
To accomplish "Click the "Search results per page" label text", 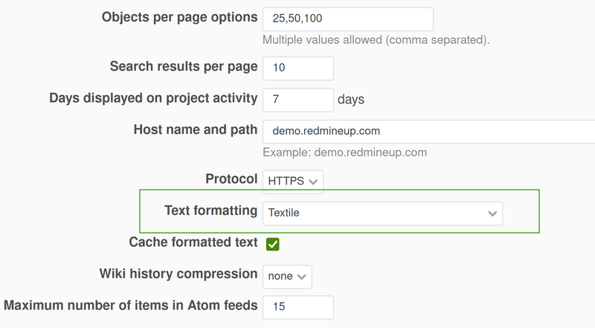I will [184, 66].
